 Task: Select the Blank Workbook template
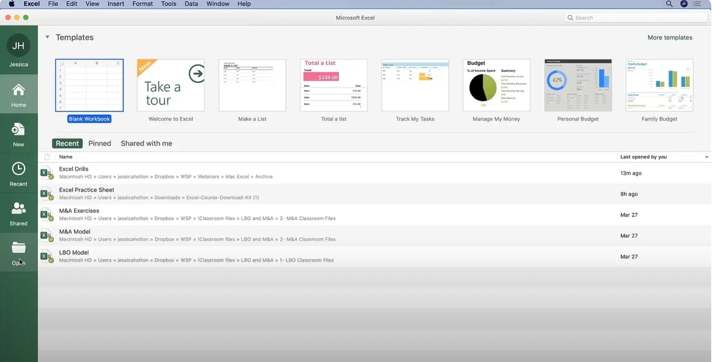[x=89, y=85]
